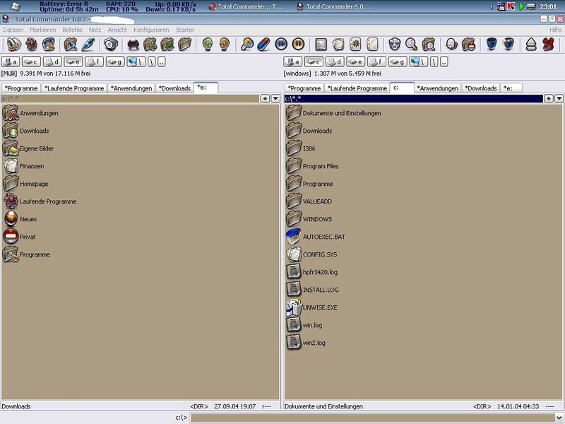Click the folder with magnifier toolbar icon

[x=429, y=45]
